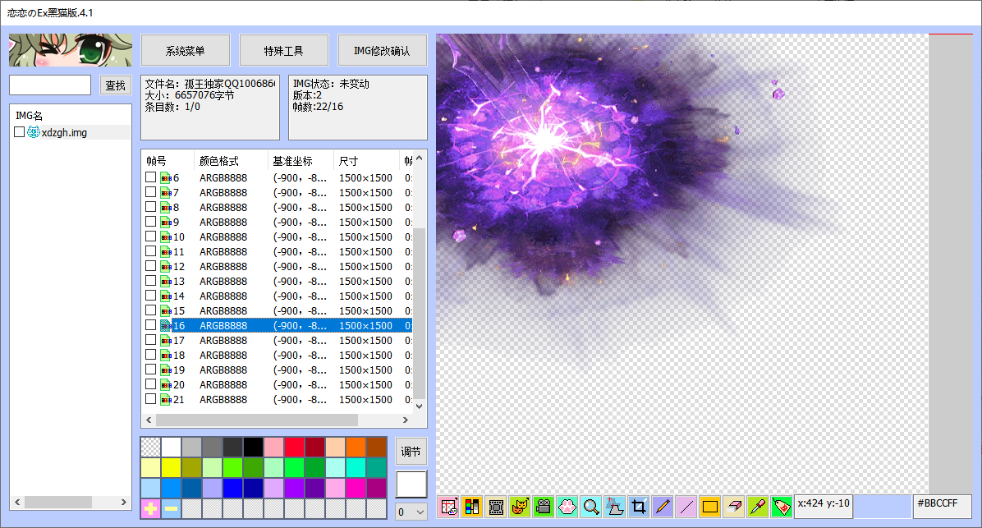982x528 pixels.
Task: Click the shape move tool icon
Action: [x=614, y=506]
